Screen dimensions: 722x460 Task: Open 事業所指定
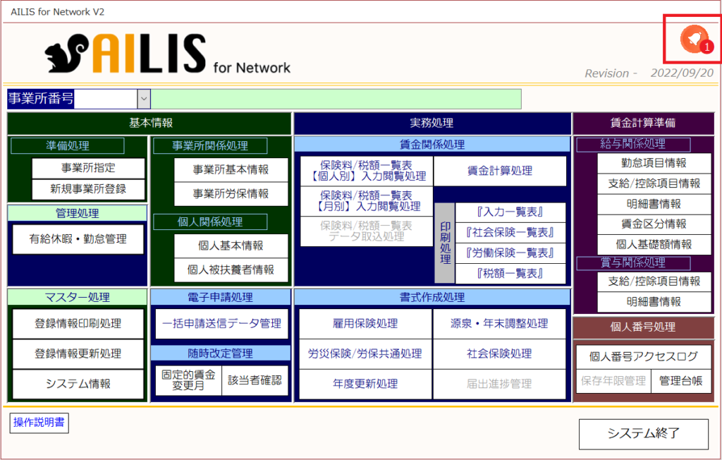point(88,169)
